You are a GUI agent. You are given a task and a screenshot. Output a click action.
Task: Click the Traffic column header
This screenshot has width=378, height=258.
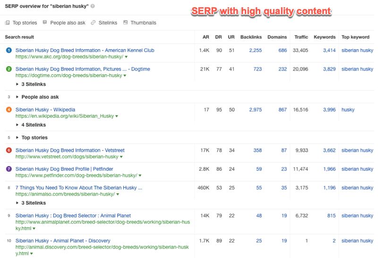[301, 37]
